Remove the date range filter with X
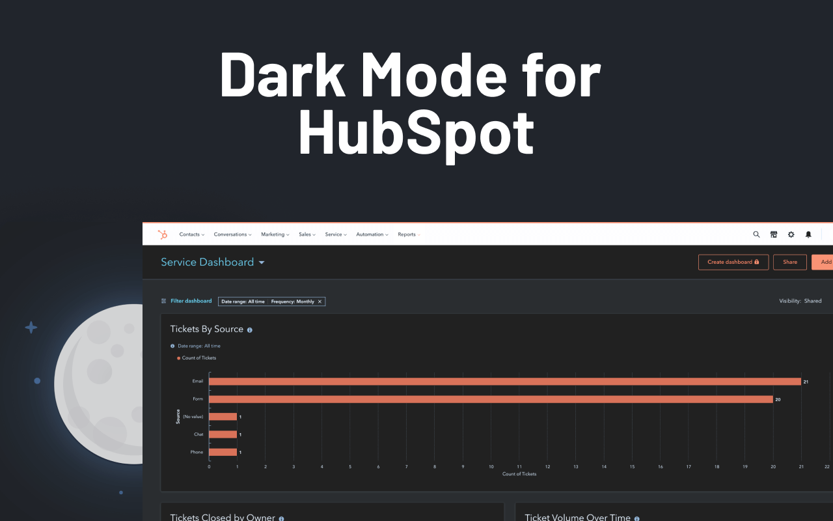Viewport: 833px width, 521px height. [320, 302]
